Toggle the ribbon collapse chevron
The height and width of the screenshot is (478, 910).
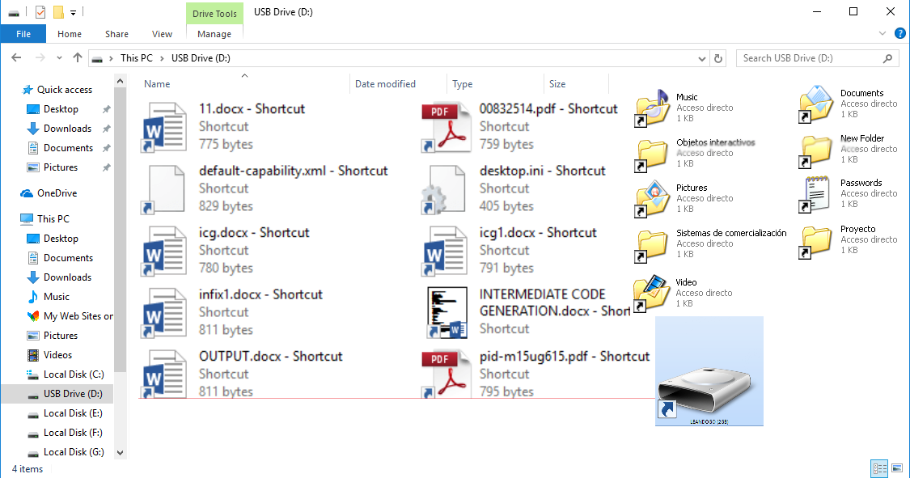click(x=882, y=33)
